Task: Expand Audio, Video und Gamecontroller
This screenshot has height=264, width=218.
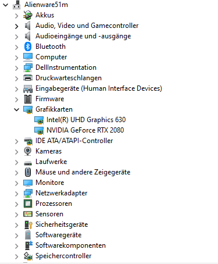Action: (x=17, y=26)
